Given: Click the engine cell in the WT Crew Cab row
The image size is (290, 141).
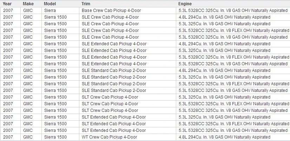Looking at the screenshot, I should (x=233, y=137).
